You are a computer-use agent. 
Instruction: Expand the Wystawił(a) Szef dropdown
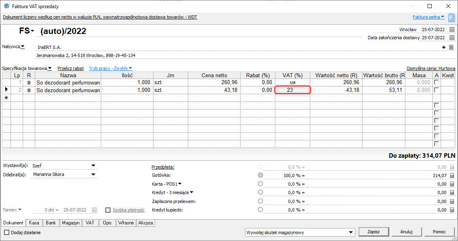click(x=93, y=166)
